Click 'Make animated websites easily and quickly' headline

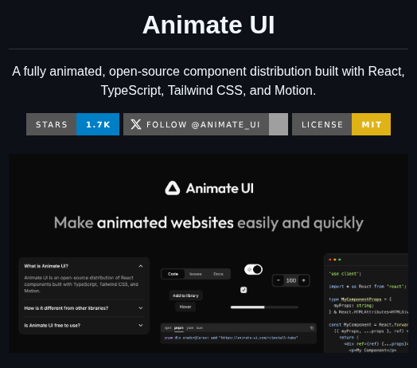click(x=208, y=223)
